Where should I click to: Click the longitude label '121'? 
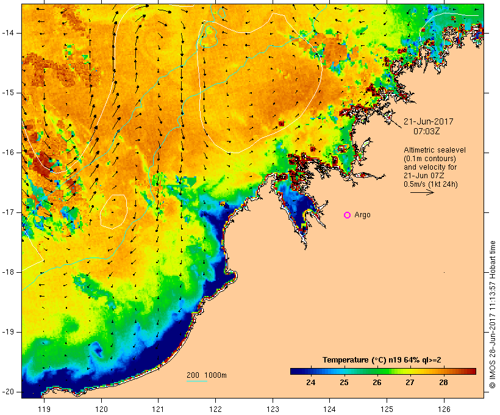[158, 409]
